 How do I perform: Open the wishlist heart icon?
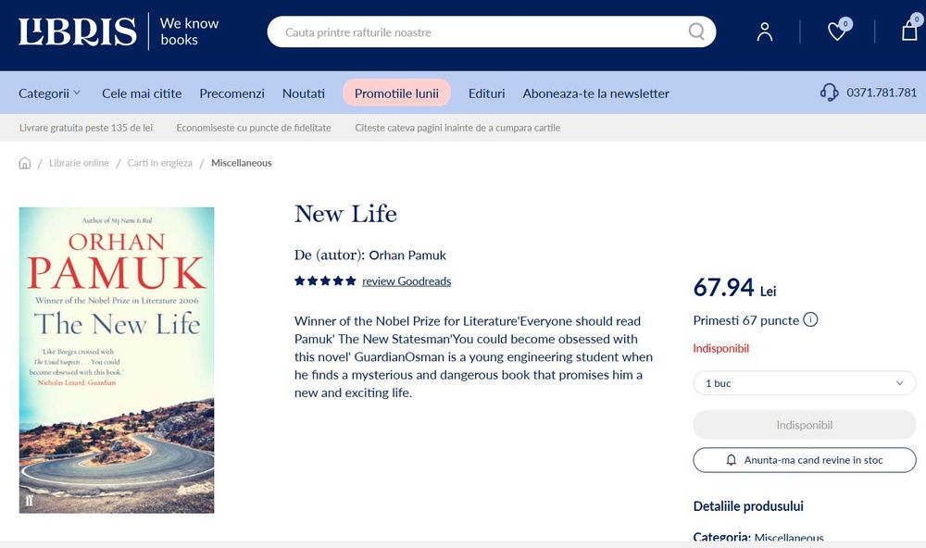click(838, 31)
